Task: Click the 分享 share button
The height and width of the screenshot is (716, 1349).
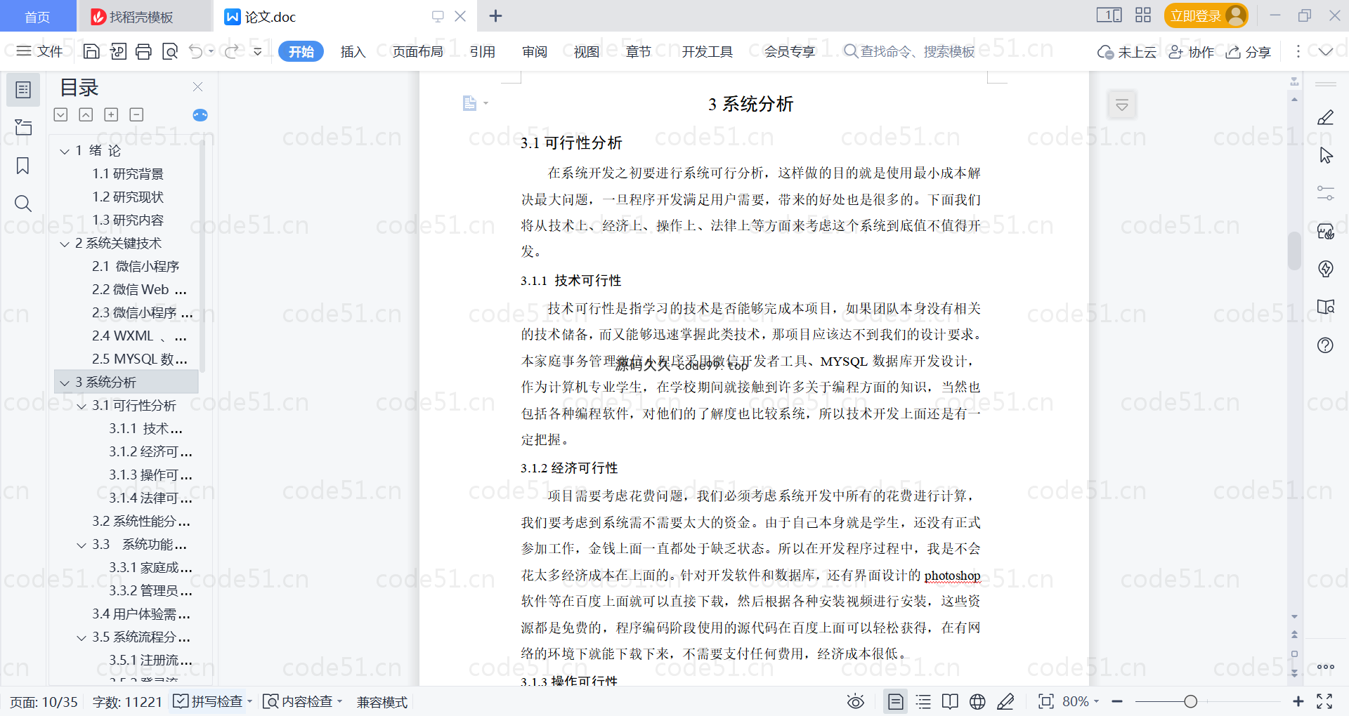Action: [x=1249, y=51]
